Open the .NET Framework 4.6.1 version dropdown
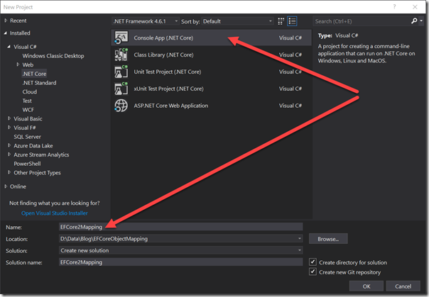The width and height of the screenshot is (429, 297). coord(146,21)
